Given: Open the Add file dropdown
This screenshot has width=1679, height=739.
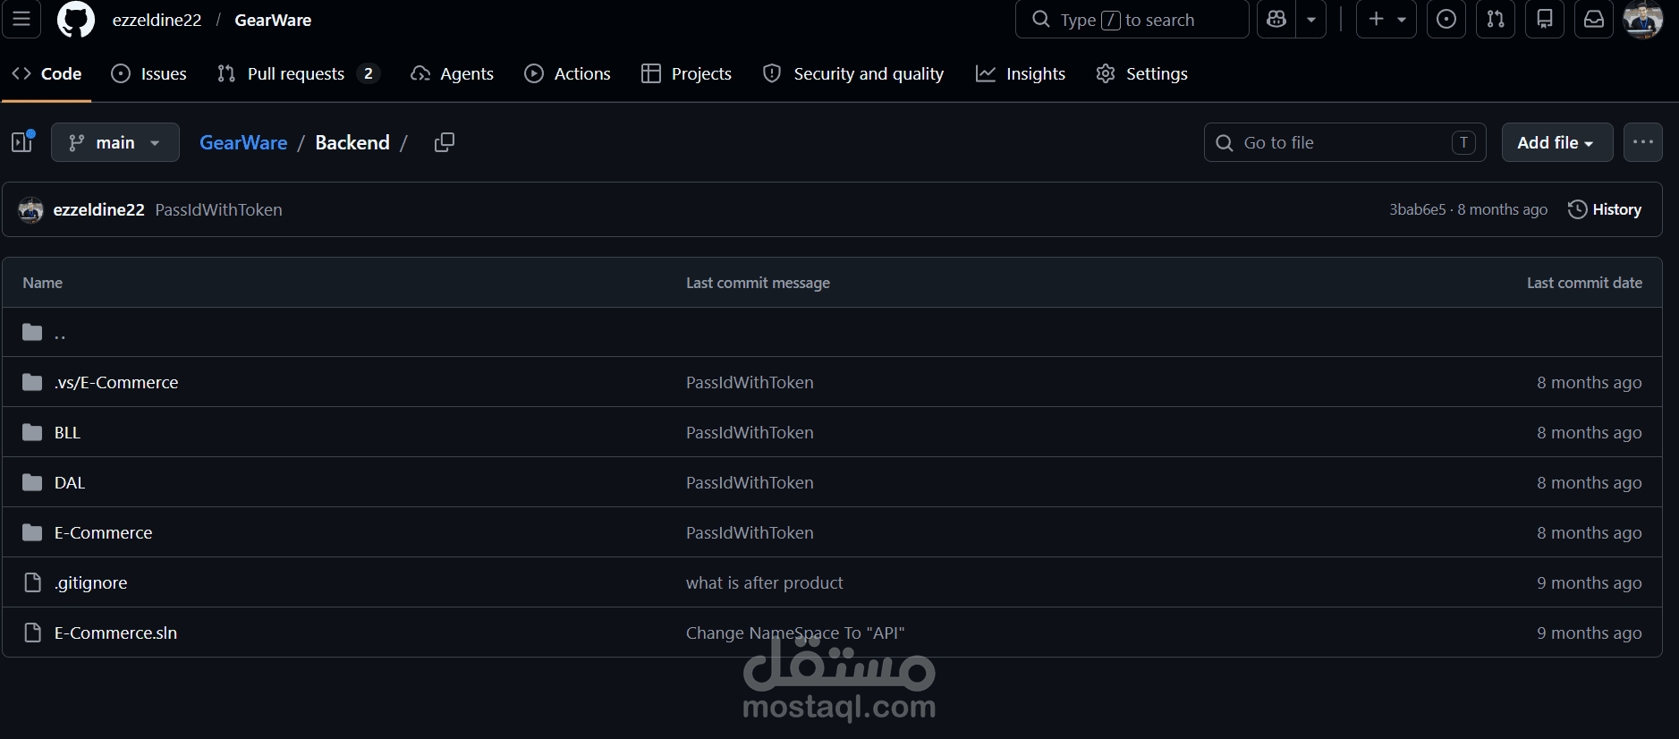Looking at the screenshot, I should [1557, 142].
